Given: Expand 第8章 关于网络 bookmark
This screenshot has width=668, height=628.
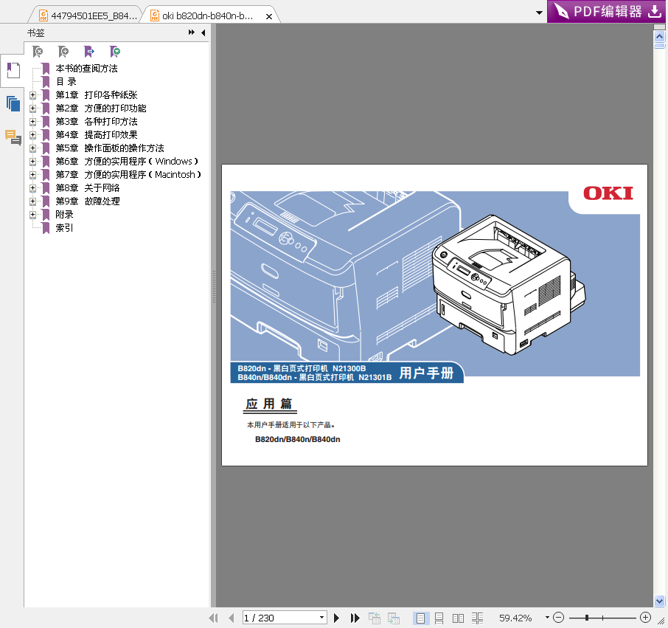Looking at the screenshot, I should coord(32,188).
